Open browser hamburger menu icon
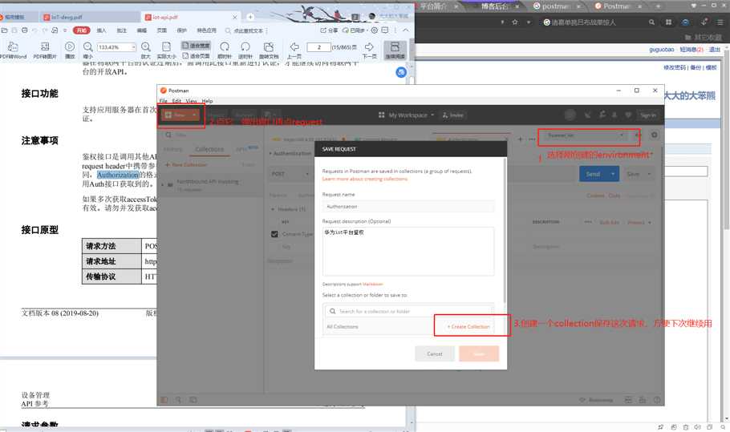 pyautogui.click(x=720, y=22)
